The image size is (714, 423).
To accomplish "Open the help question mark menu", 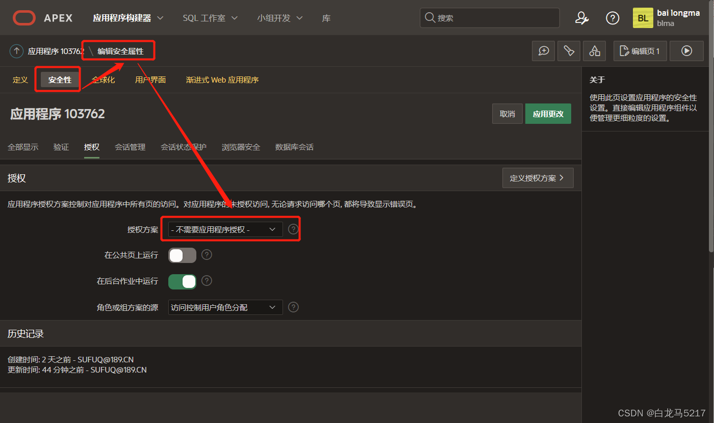I will coord(613,18).
